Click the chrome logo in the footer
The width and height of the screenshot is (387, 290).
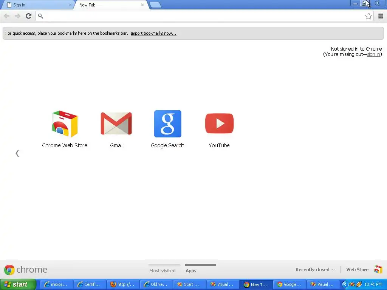tap(25, 270)
